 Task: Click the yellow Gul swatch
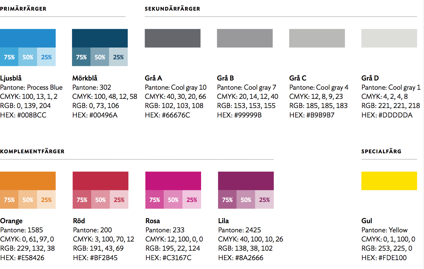[389, 181]
